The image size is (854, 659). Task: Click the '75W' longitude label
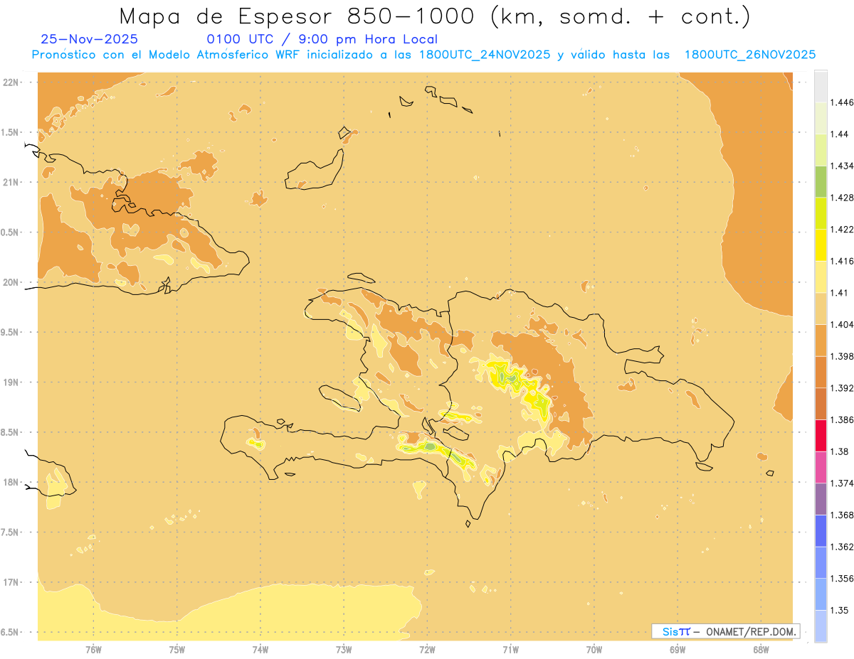[x=177, y=650]
